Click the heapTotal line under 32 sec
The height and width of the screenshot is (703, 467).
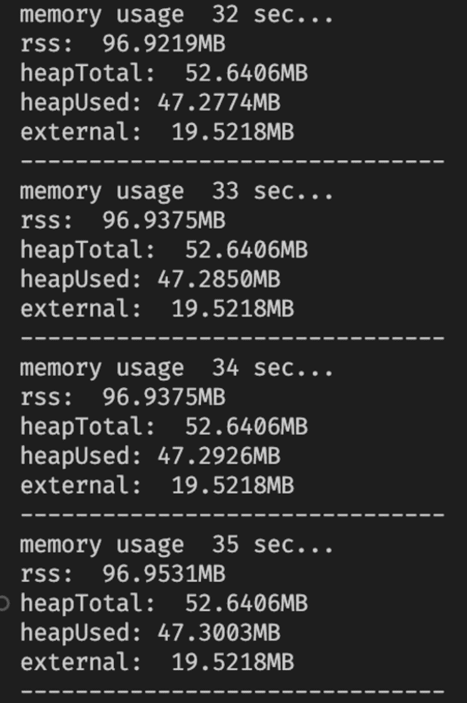[x=164, y=74]
